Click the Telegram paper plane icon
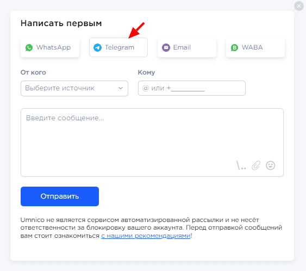The width and height of the screenshot is (306, 271). point(97,47)
